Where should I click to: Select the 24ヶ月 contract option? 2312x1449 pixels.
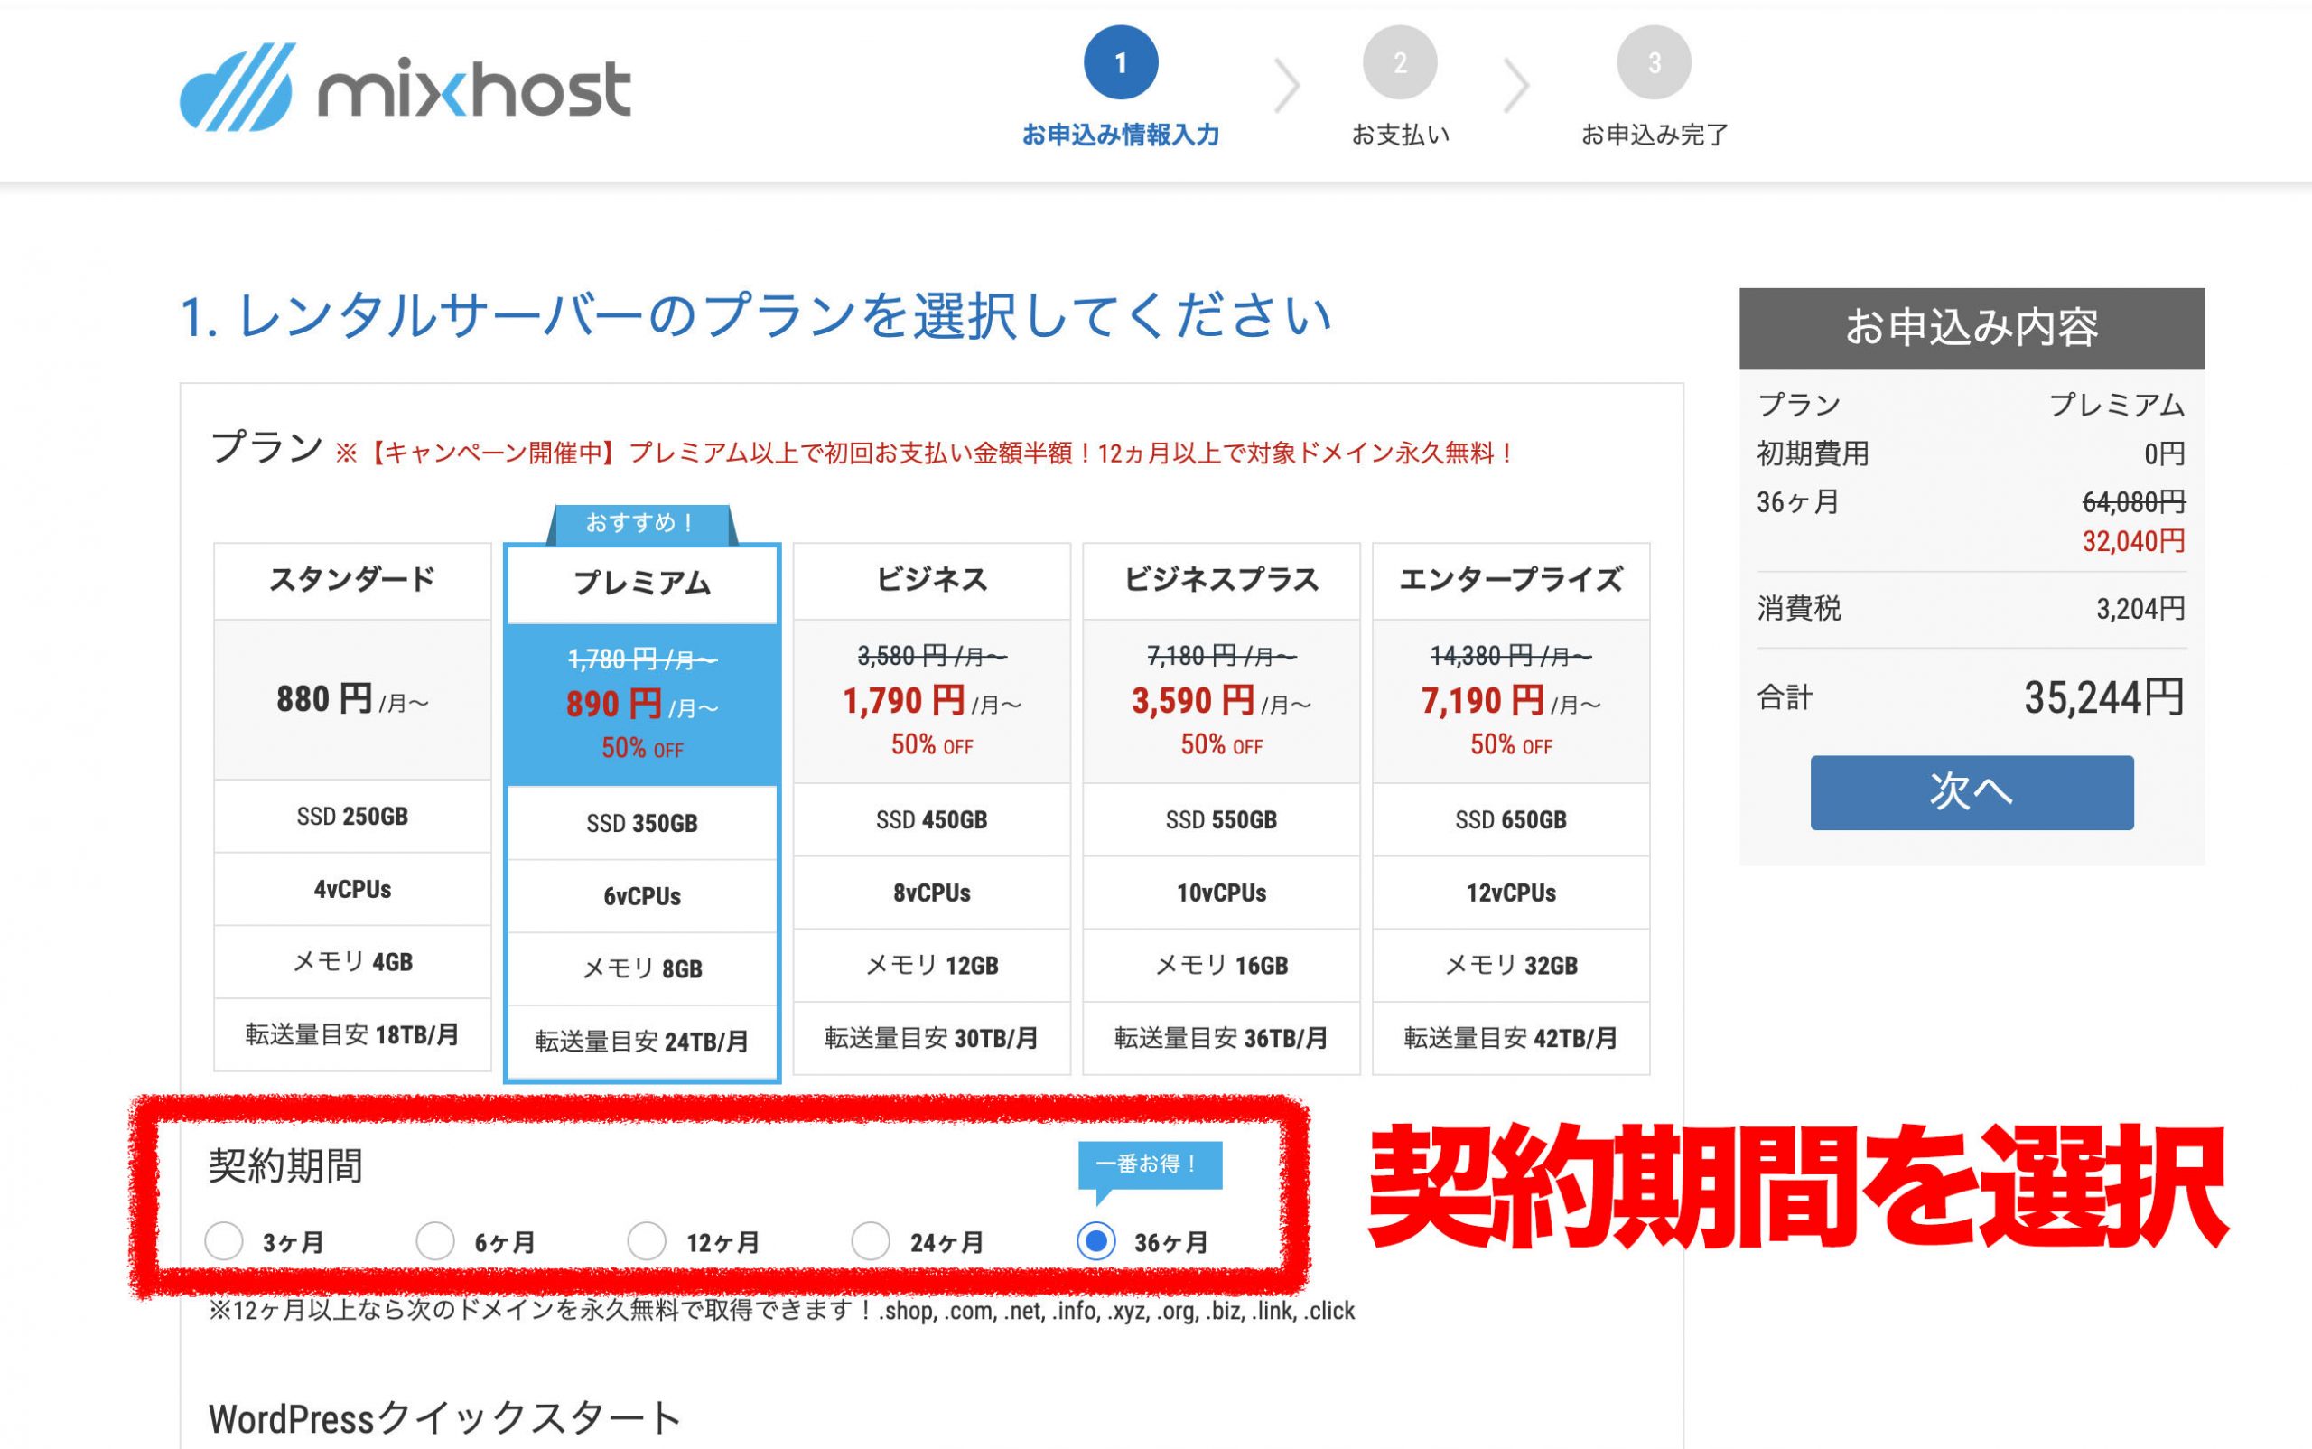[x=871, y=1241]
